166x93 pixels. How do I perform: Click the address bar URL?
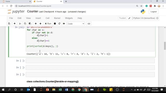click(35, 6)
